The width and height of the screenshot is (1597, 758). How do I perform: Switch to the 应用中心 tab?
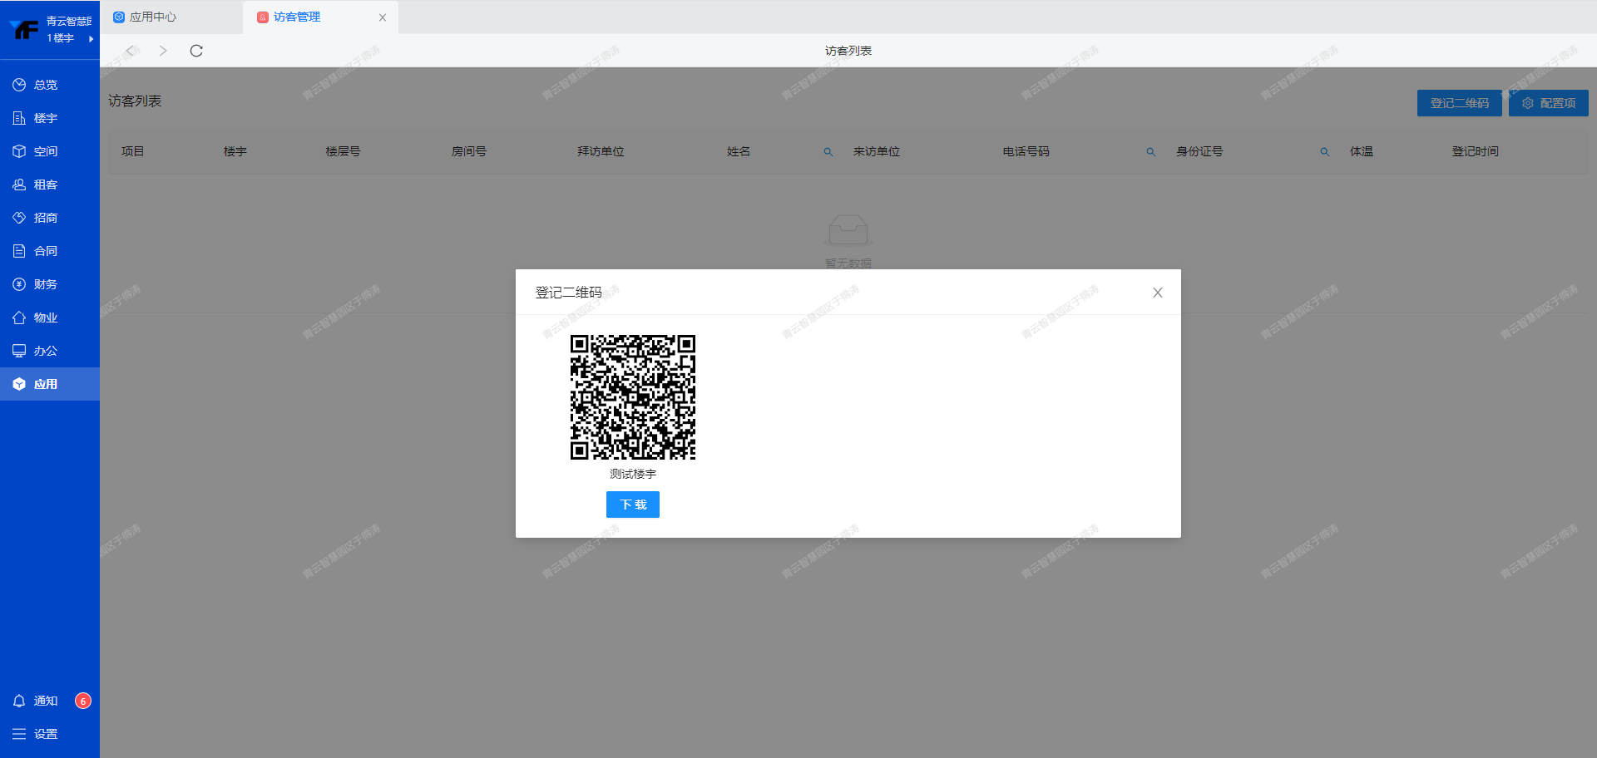coord(152,17)
